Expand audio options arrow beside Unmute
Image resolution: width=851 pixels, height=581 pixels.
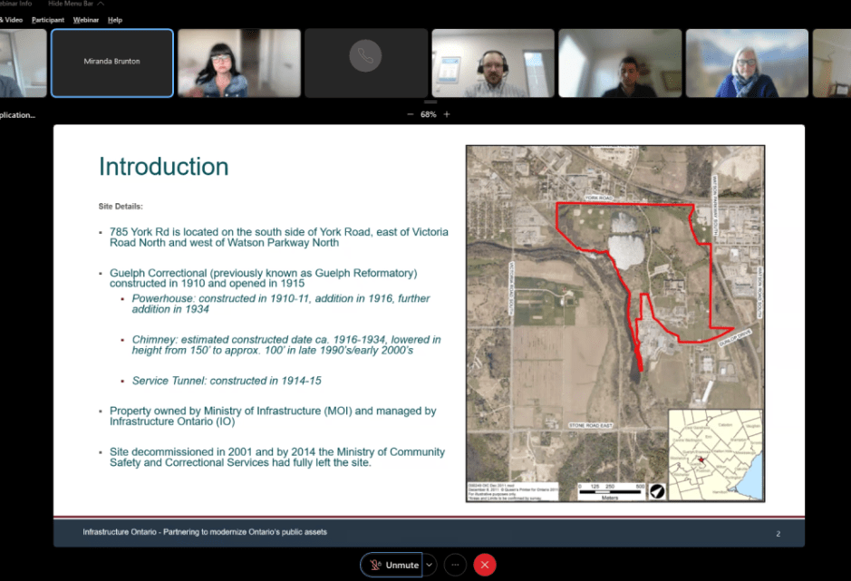tap(430, 565)
